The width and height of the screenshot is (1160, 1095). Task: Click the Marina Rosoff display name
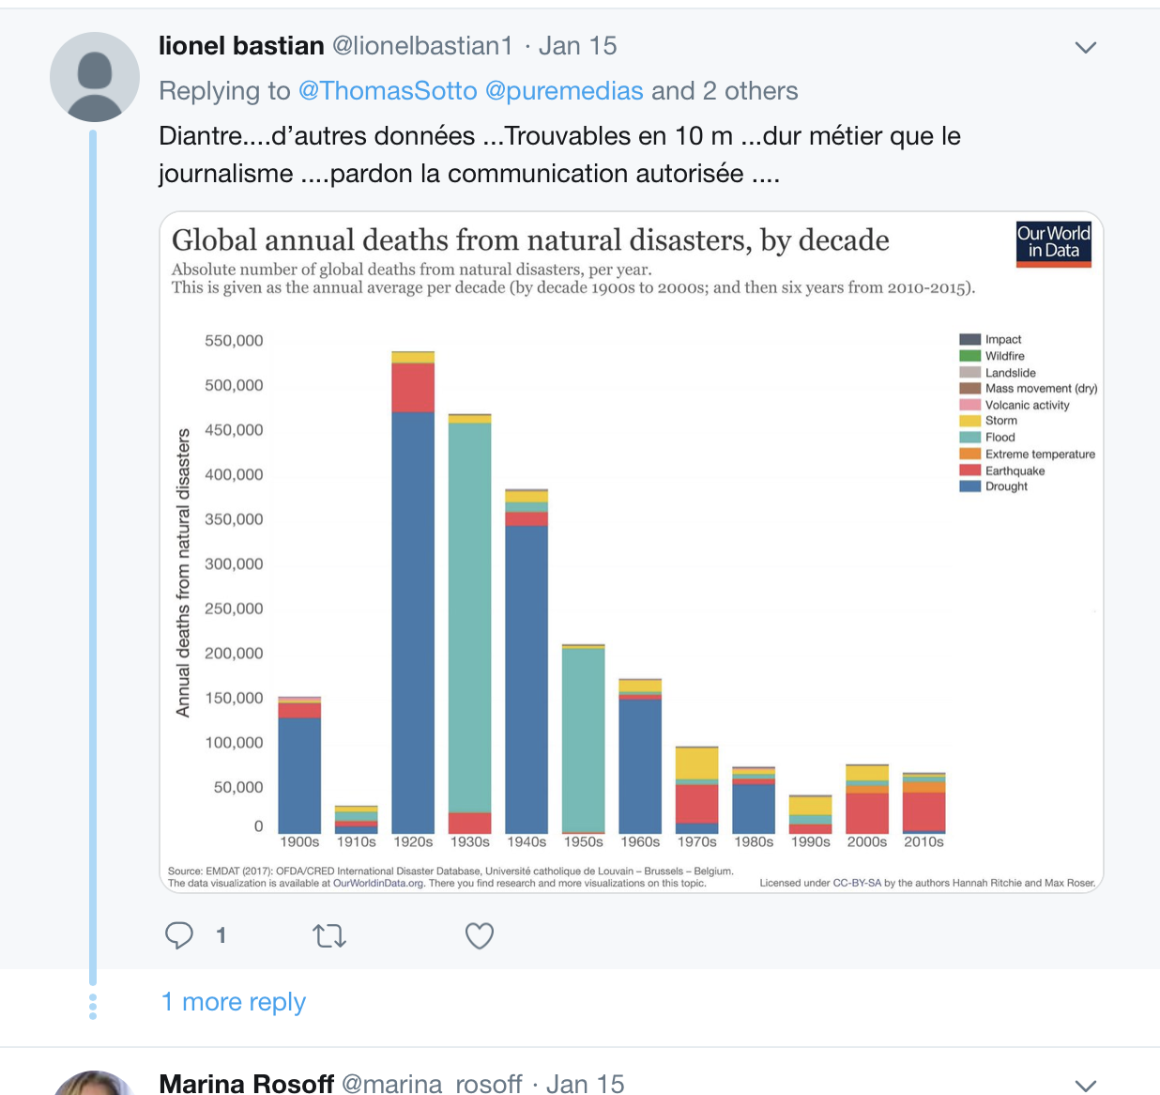pyautogui.click(x=247, y=1084)
